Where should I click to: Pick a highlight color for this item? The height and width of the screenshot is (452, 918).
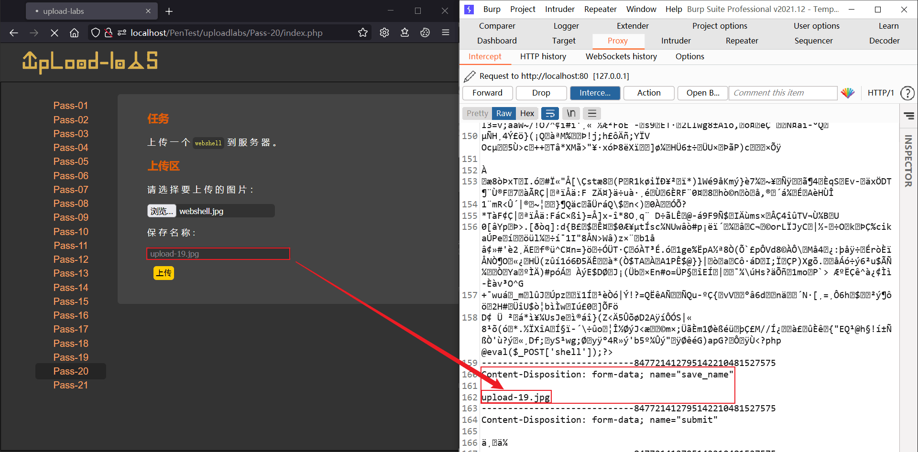point(848,93)
